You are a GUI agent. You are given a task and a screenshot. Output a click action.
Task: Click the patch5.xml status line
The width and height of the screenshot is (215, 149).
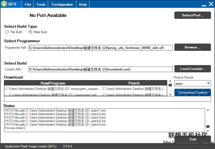55,125
